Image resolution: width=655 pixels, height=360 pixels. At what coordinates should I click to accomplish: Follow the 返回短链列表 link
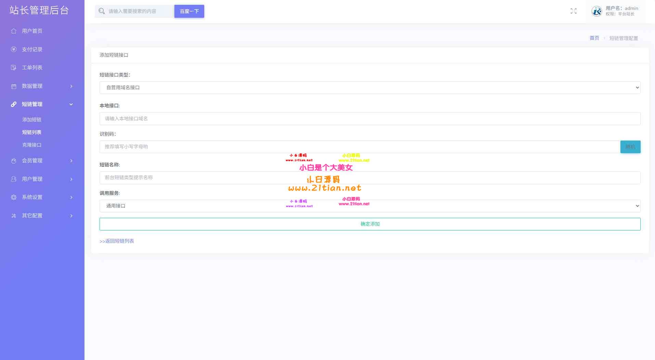point(117,241)
